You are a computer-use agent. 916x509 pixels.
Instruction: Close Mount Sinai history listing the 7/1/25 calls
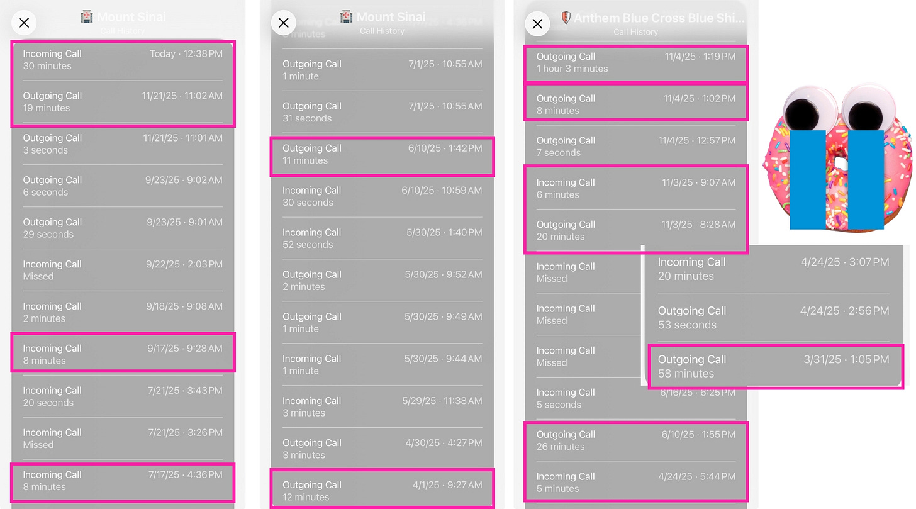283,23
